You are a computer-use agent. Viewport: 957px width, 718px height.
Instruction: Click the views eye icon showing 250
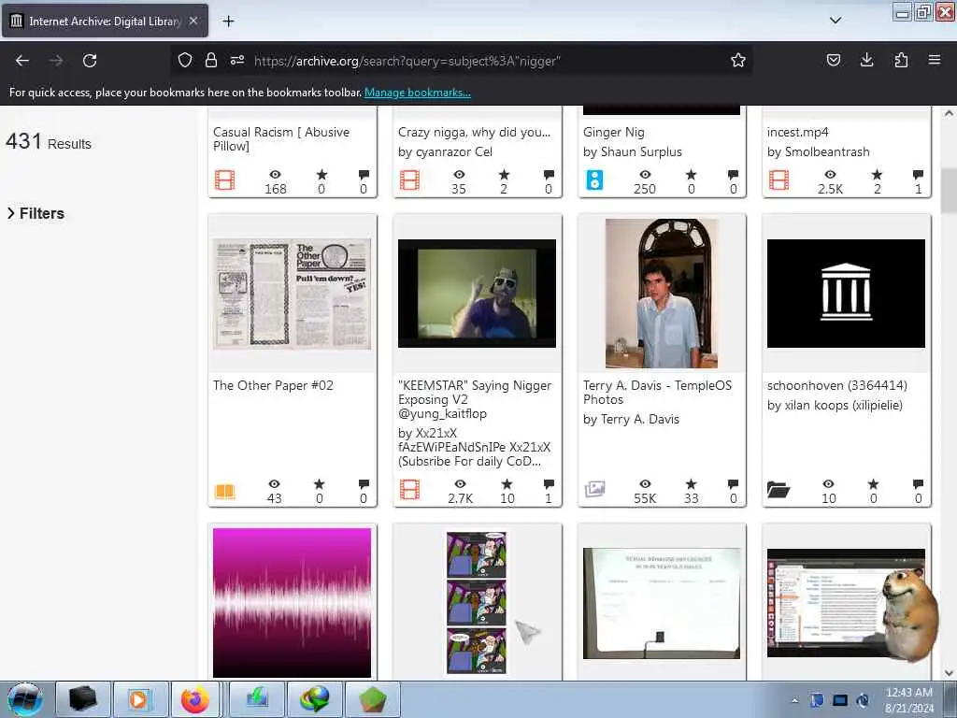click(645, 175)
